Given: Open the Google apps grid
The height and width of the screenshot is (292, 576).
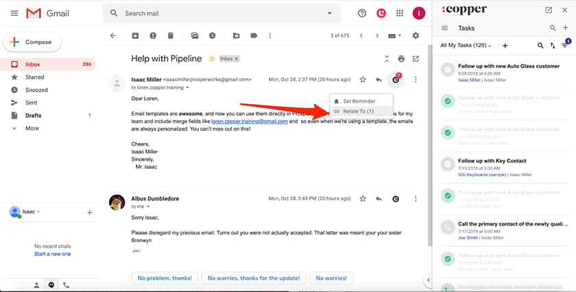Looking at the screenshot, I should click(x=400, y=13).
